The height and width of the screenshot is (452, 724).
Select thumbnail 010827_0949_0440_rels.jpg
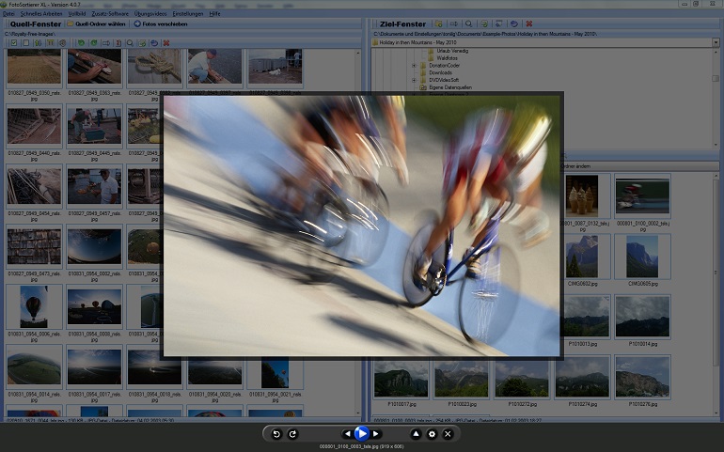pos(34,127)
